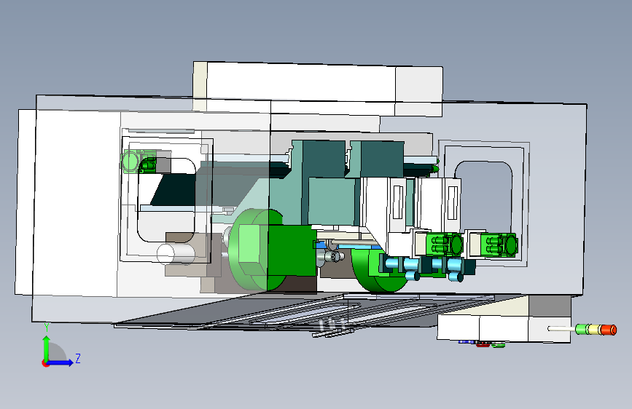Select the blue button under the control panel
The image size is (632, 409).
(x=466, y=342)
